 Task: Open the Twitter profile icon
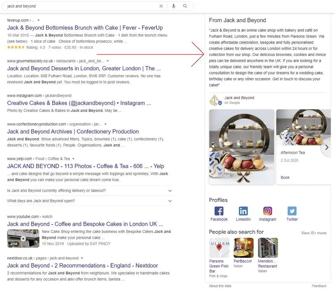[292, 211]
